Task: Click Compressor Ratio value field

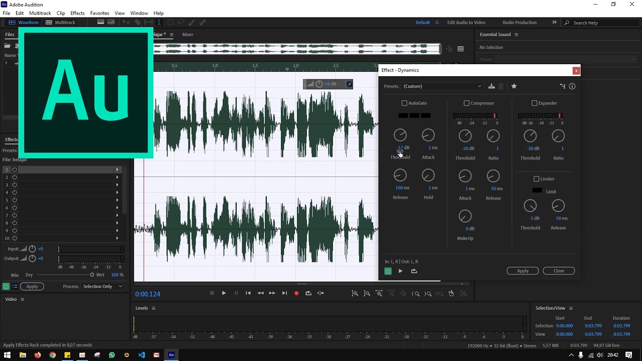Action: tap(498, 148)
